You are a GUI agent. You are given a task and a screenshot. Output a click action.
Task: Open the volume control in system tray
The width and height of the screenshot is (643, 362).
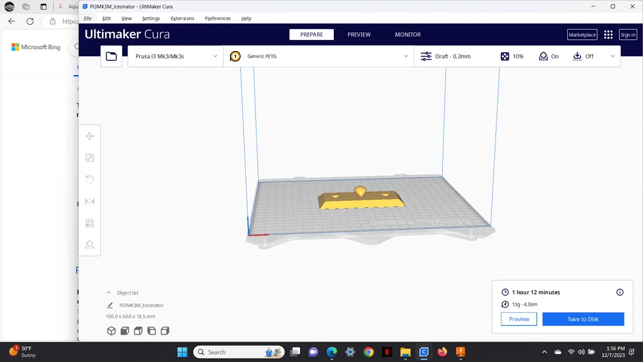[581, 352]
